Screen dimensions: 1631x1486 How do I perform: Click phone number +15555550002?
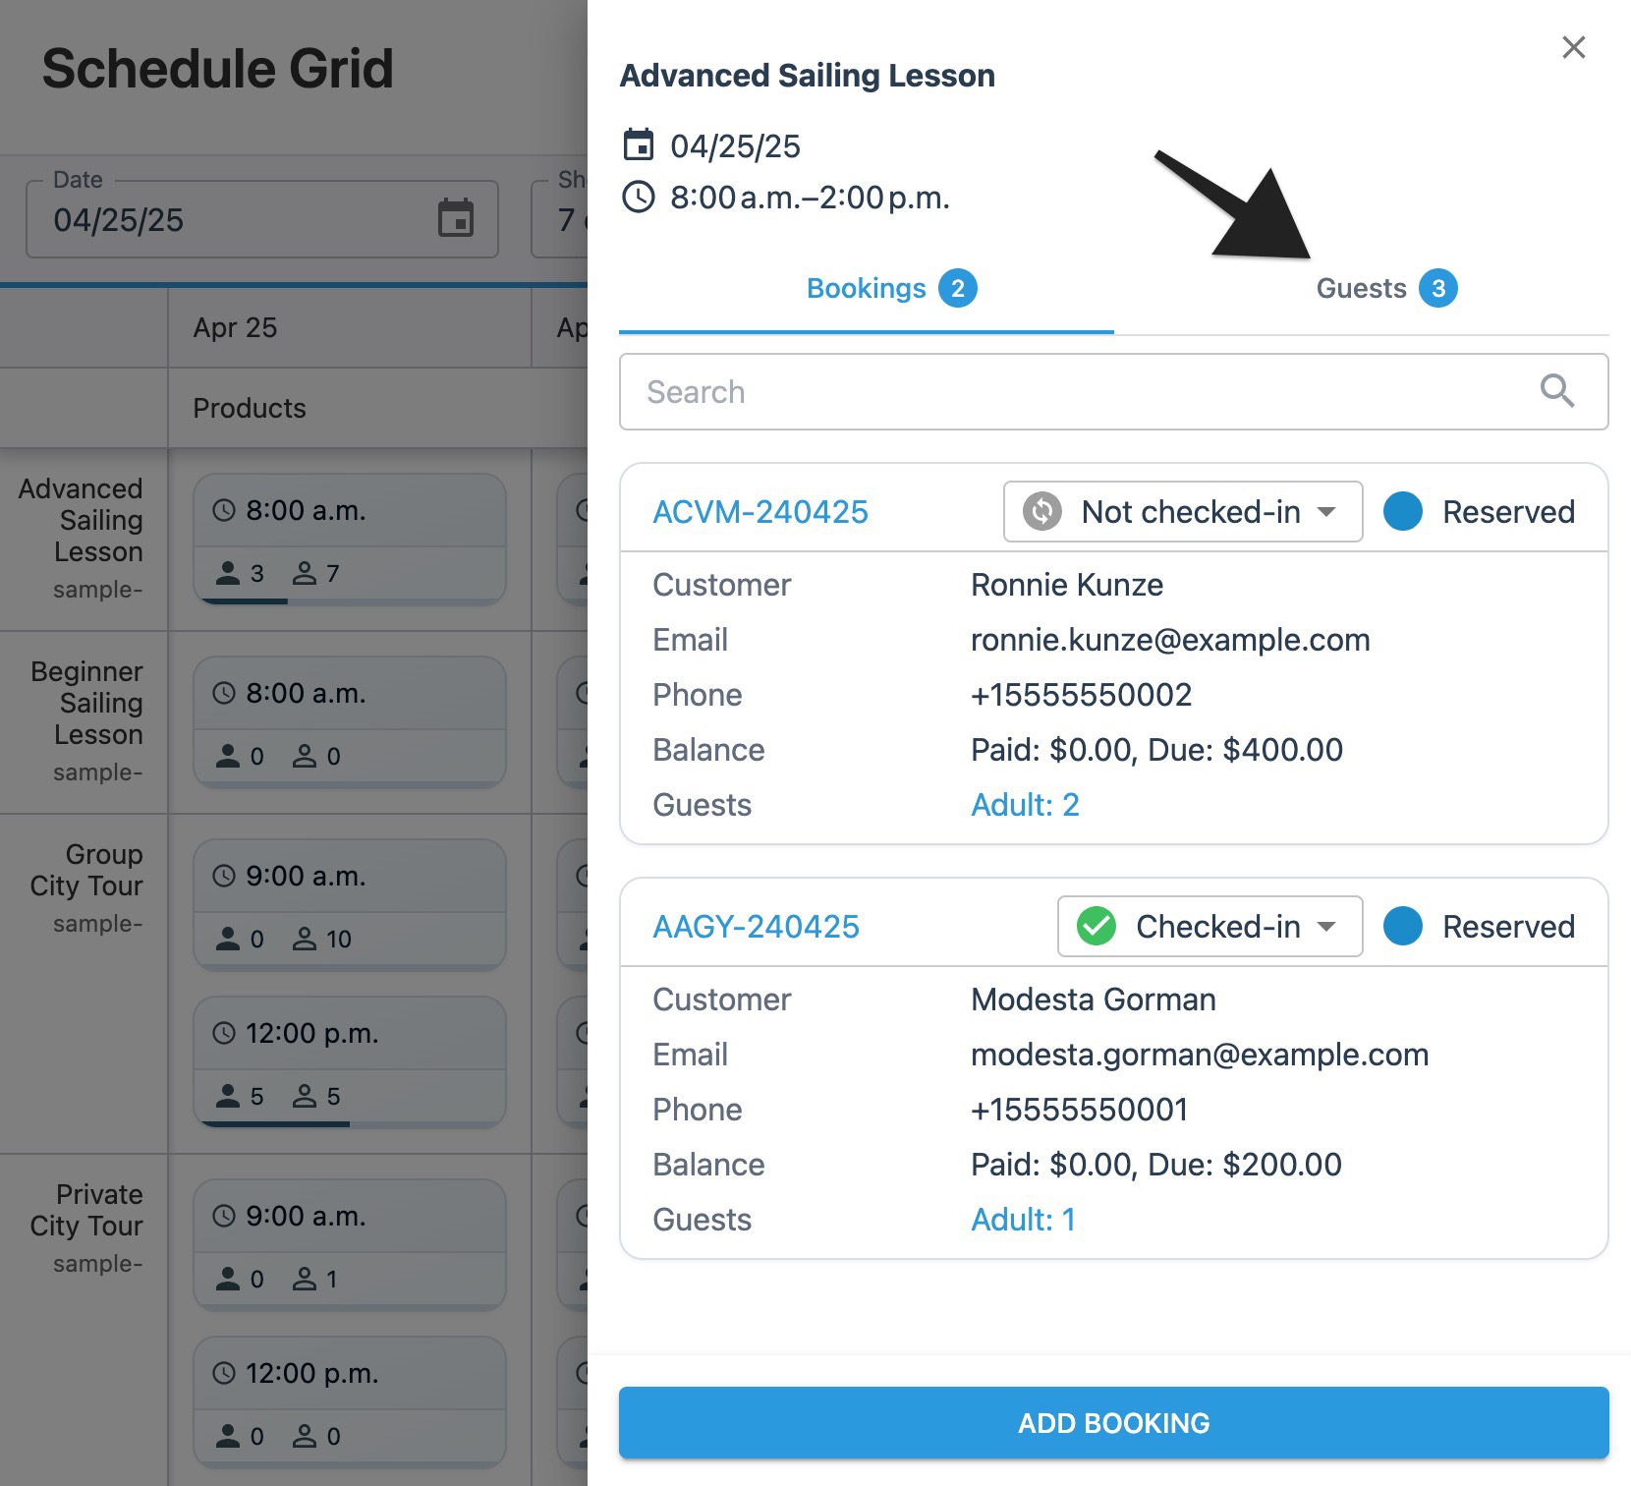(1081, 695)
